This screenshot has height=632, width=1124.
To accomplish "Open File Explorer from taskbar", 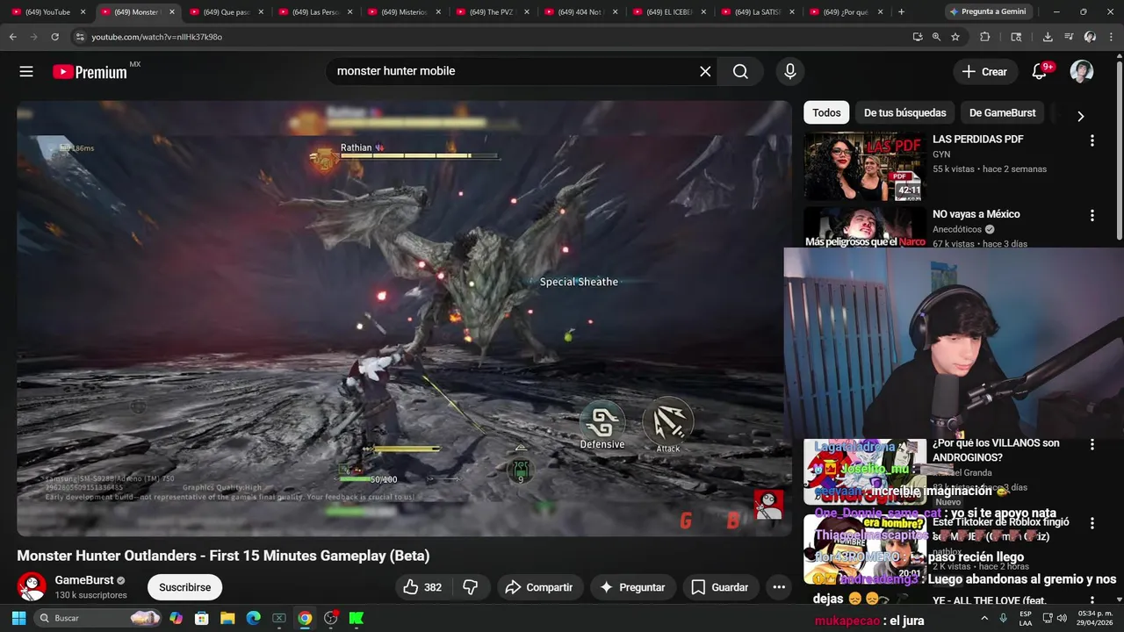I will click(x=227, y=618).
